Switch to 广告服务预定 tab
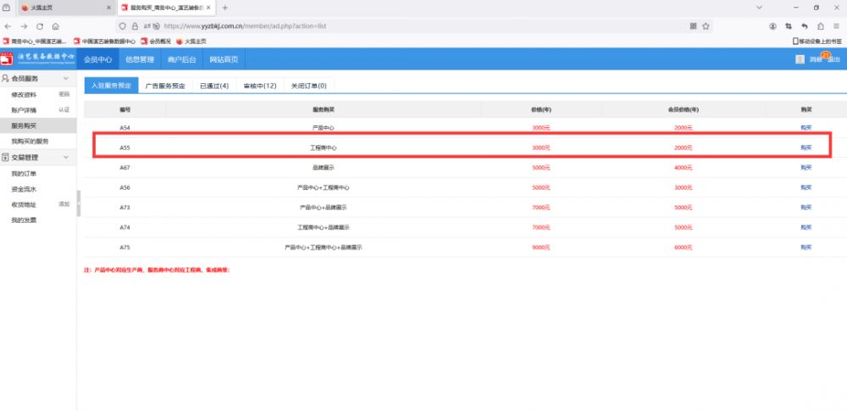Screen dimensions: 847x411 pyautogui.click(x=165, y=86)
